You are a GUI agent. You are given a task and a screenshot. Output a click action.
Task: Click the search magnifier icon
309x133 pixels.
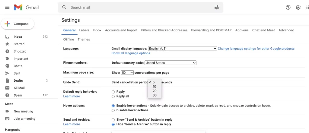pos(64,7)
